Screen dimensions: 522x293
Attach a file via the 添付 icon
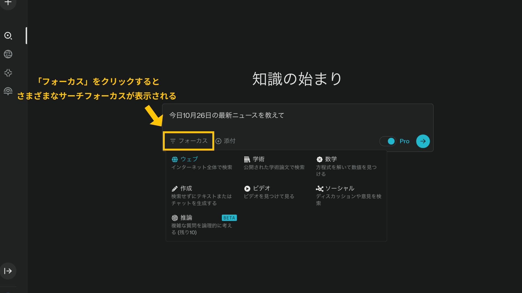pos(225,141)
